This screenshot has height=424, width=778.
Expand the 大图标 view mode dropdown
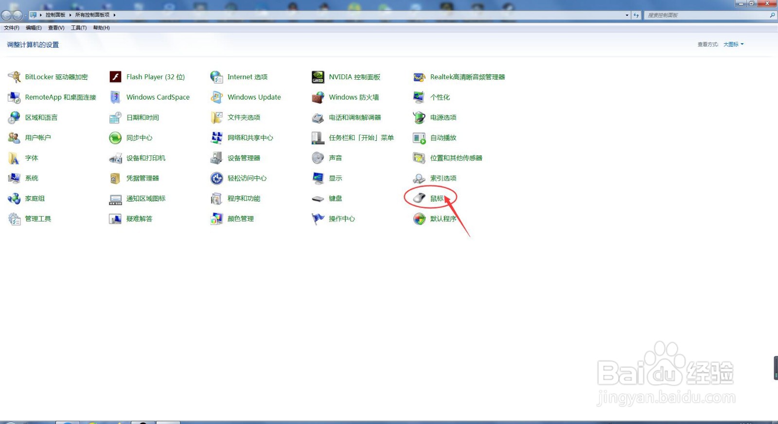click(x=733, y=44)
